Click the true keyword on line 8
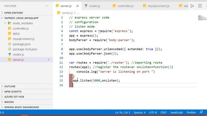The width and height of the screenshot is (207, 116). point(149,49)
